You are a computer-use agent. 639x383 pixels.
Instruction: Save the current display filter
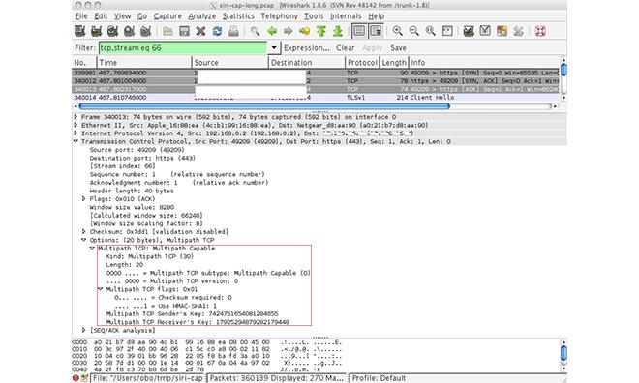398,48
